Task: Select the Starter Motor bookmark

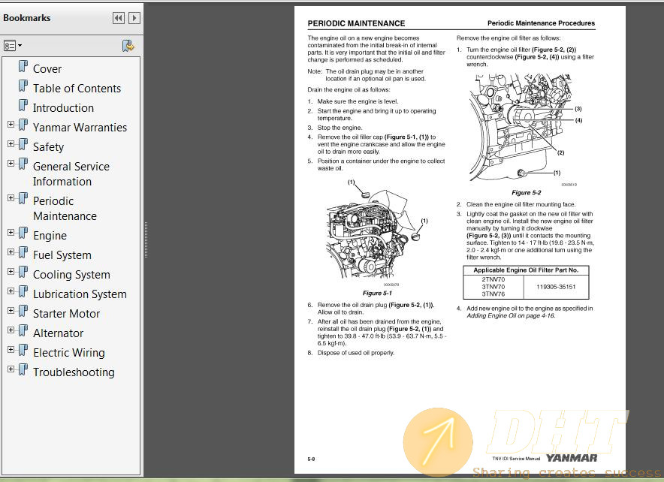Action: [67, 314]
